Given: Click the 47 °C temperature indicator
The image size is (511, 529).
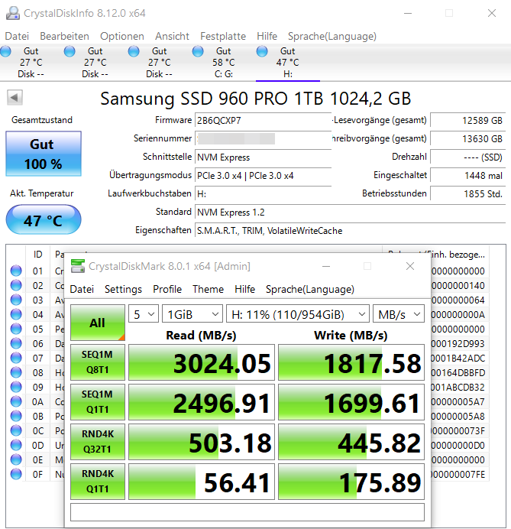Looking at the screenshot, I should click(x=44, y=219).
